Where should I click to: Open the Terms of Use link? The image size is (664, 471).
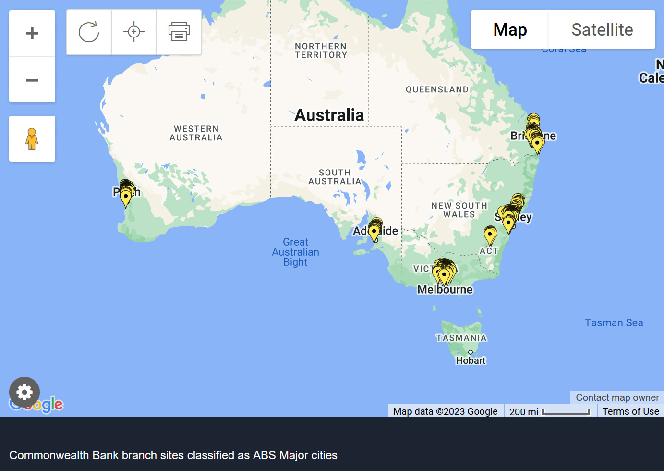[630, 411]
